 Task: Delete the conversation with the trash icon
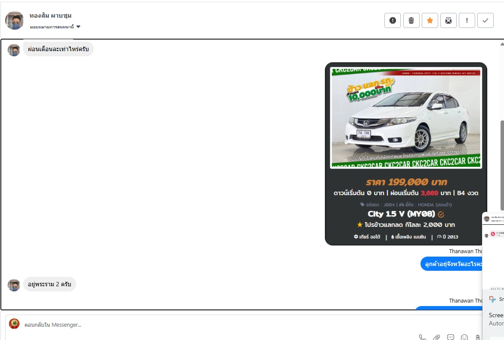click(411, 21)
